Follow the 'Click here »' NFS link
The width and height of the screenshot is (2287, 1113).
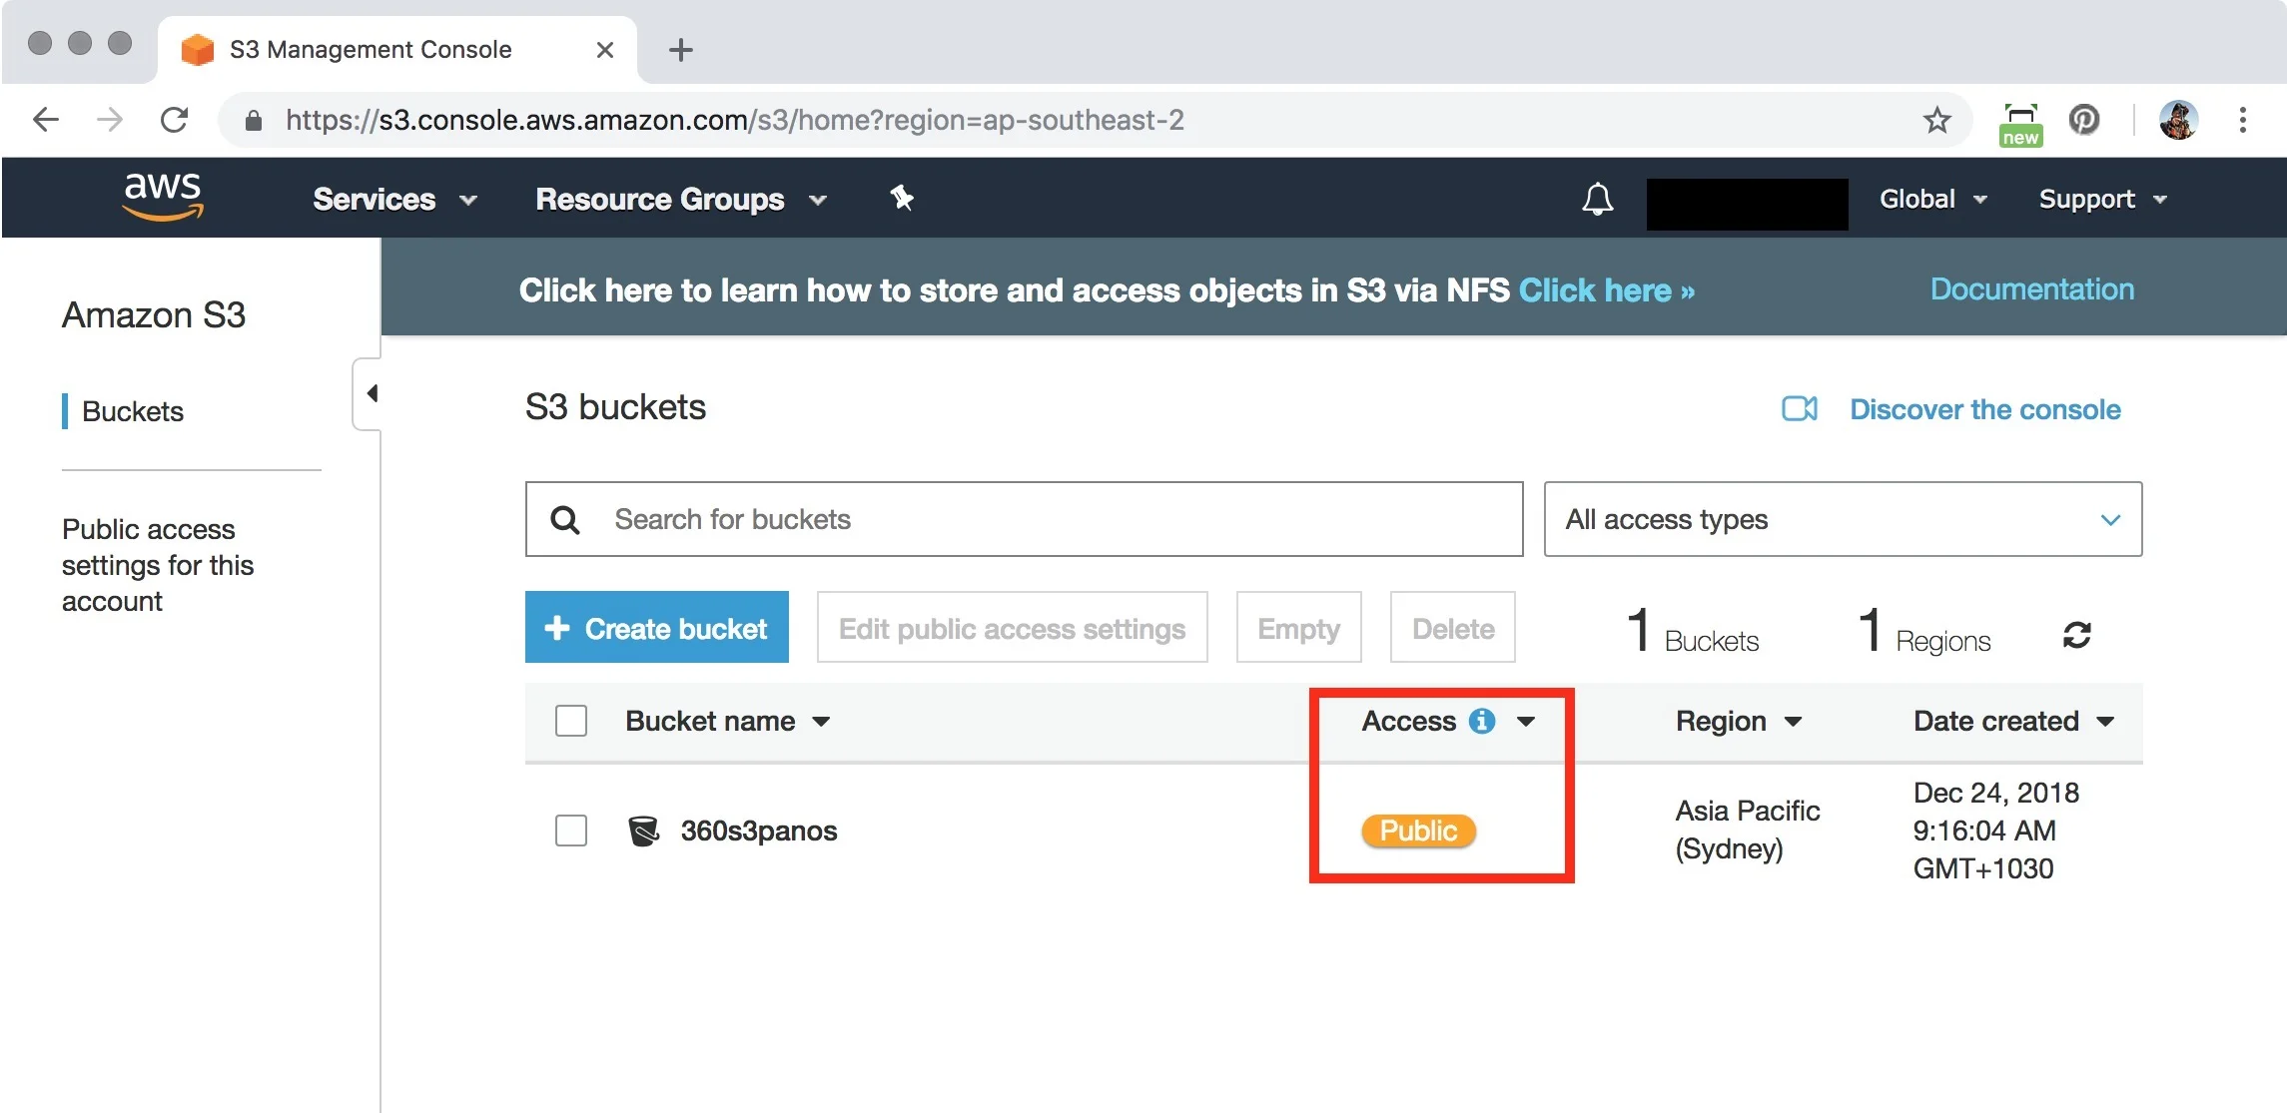(x=1607, y=290)
